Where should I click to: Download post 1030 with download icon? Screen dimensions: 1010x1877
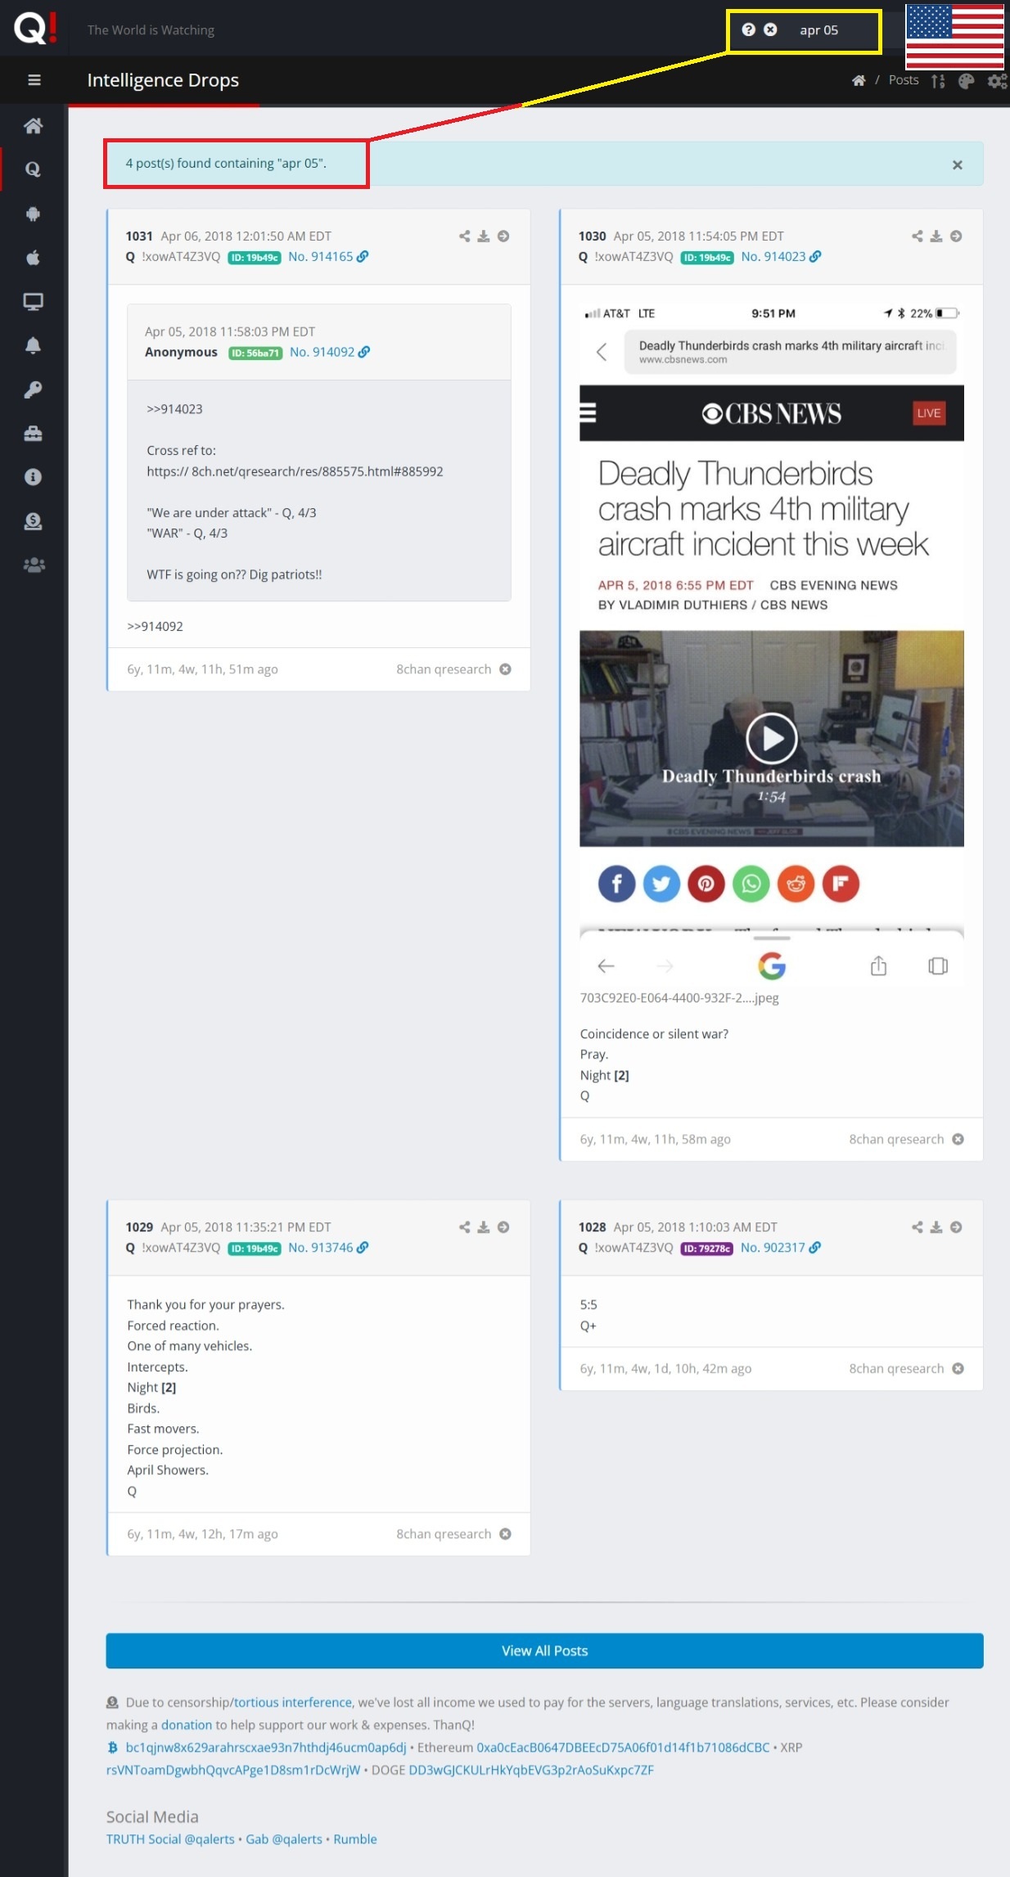coord(936,236)
